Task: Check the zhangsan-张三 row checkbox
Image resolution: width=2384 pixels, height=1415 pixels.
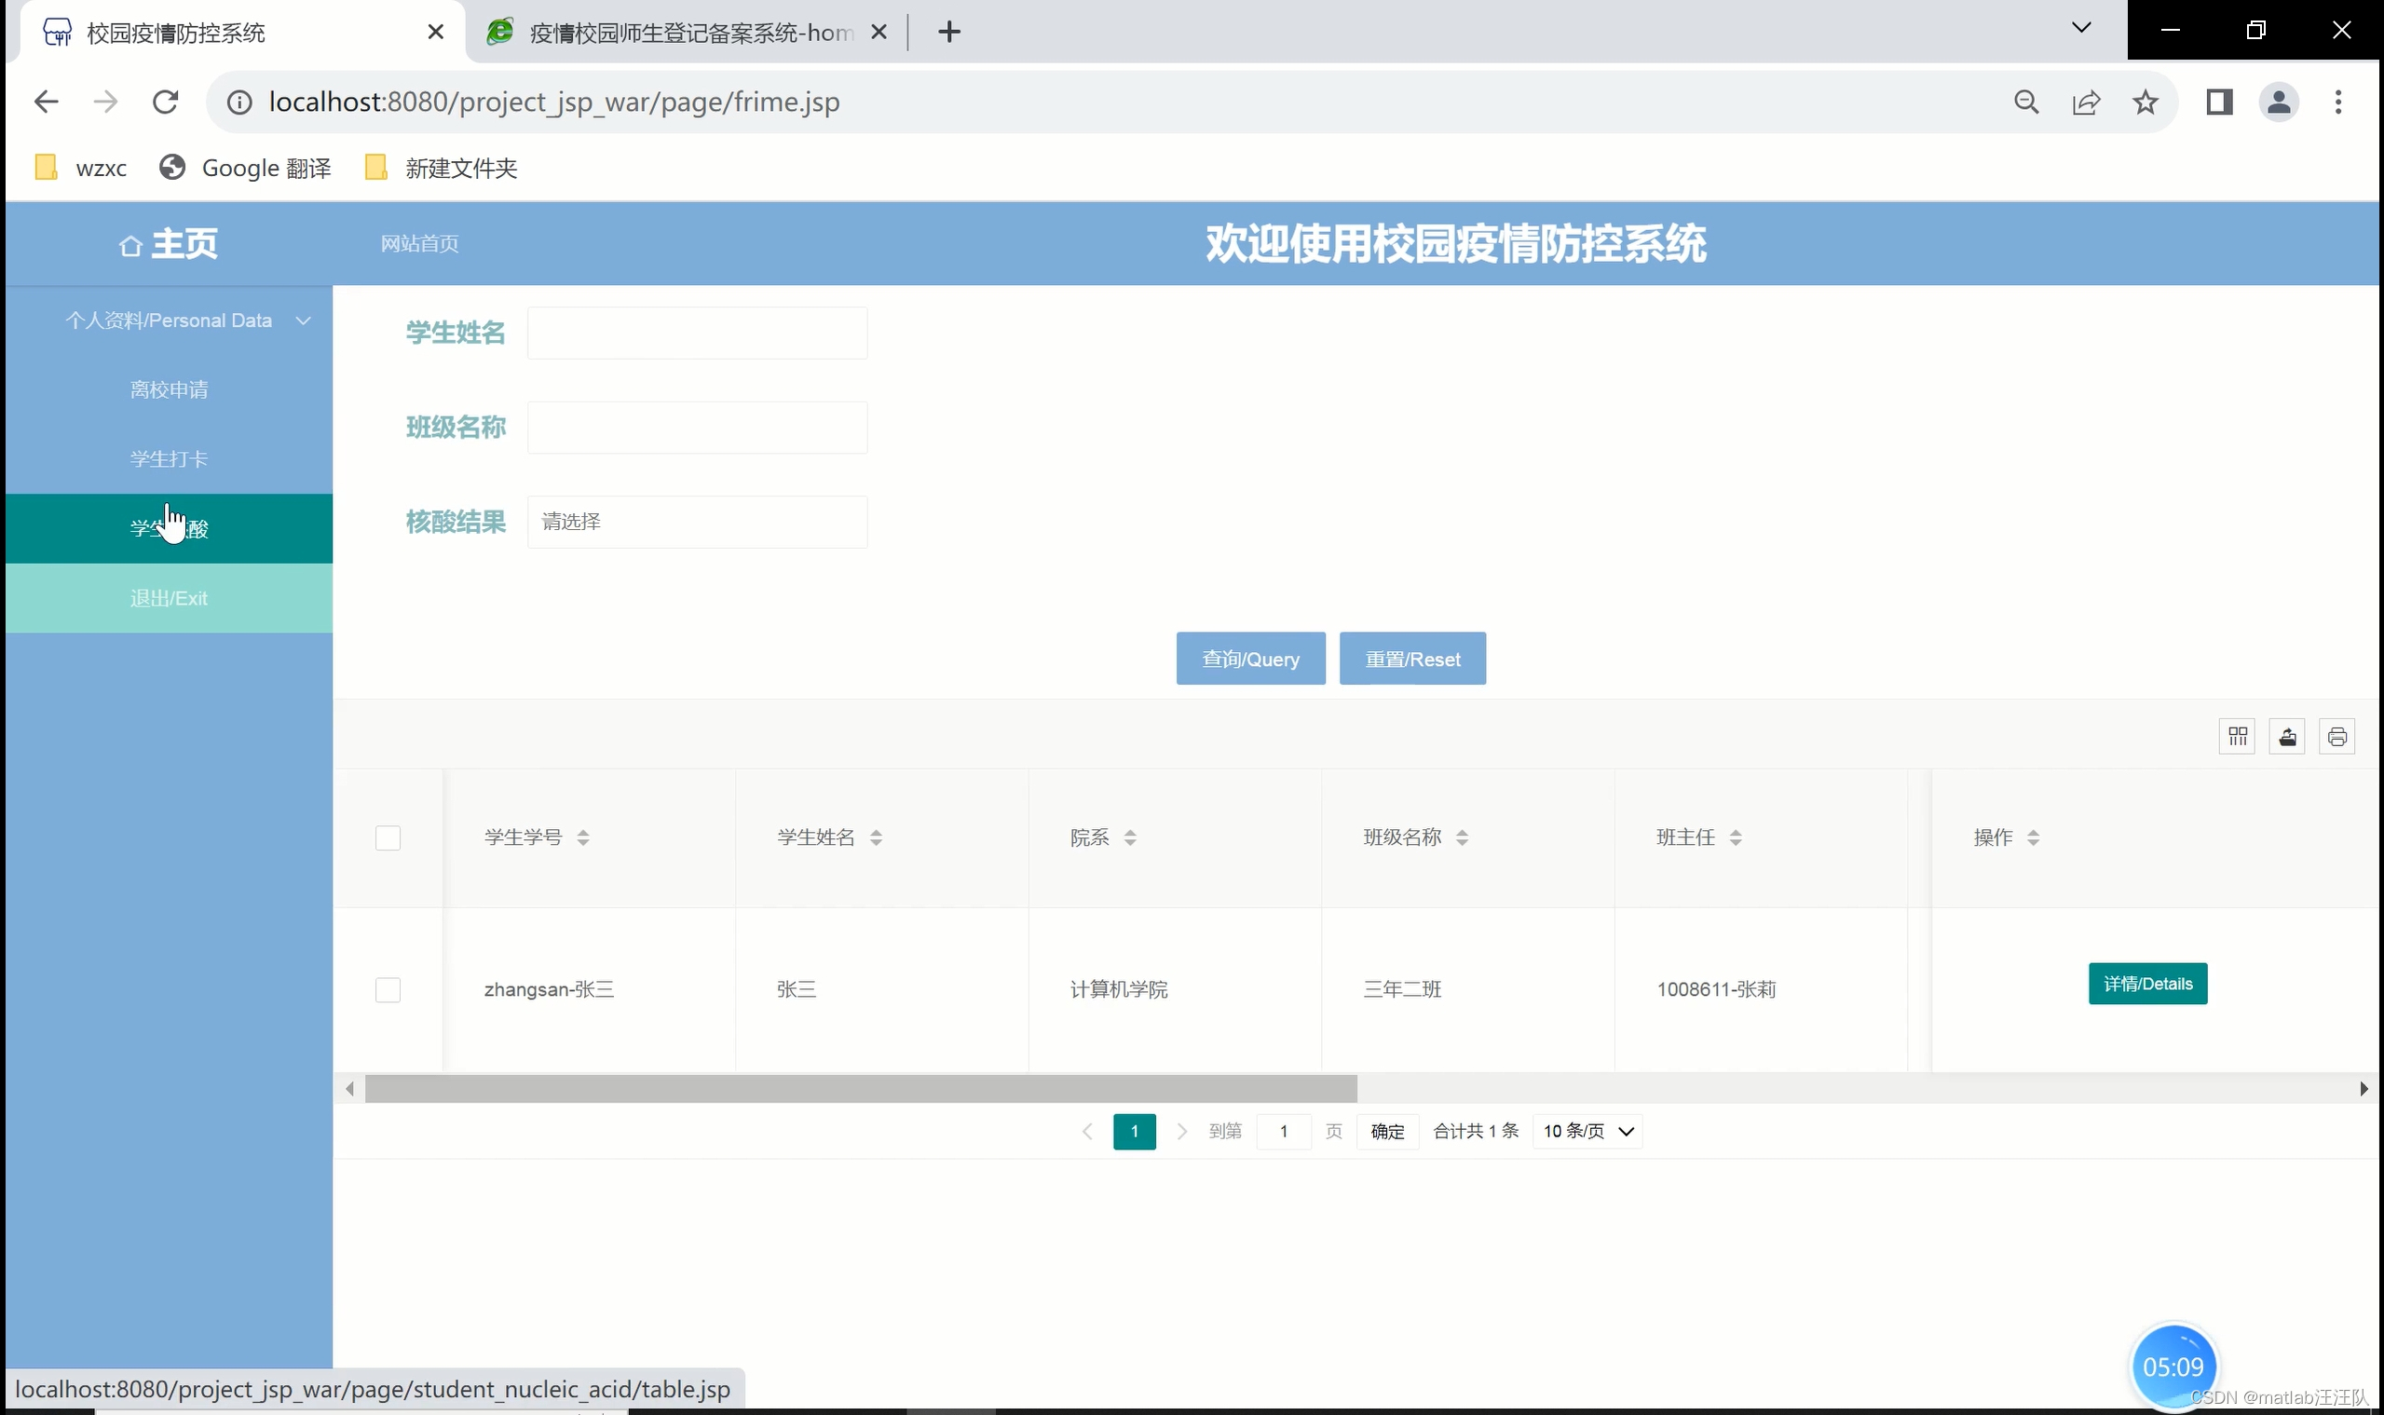Action: click(388, 989)
